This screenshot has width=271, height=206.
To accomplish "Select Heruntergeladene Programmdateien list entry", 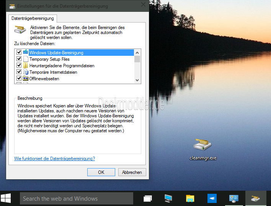I will pos(62,66).
